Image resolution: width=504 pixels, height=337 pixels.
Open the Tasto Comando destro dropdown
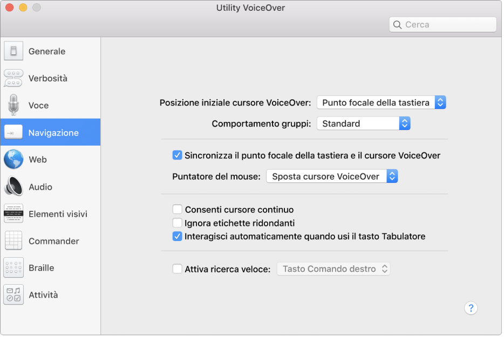point(333,269)
